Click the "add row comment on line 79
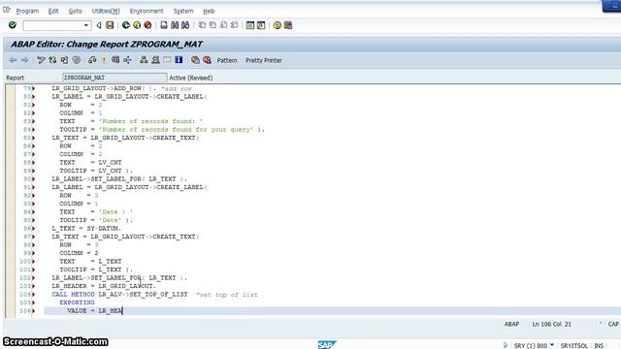 tap(177, 88)
